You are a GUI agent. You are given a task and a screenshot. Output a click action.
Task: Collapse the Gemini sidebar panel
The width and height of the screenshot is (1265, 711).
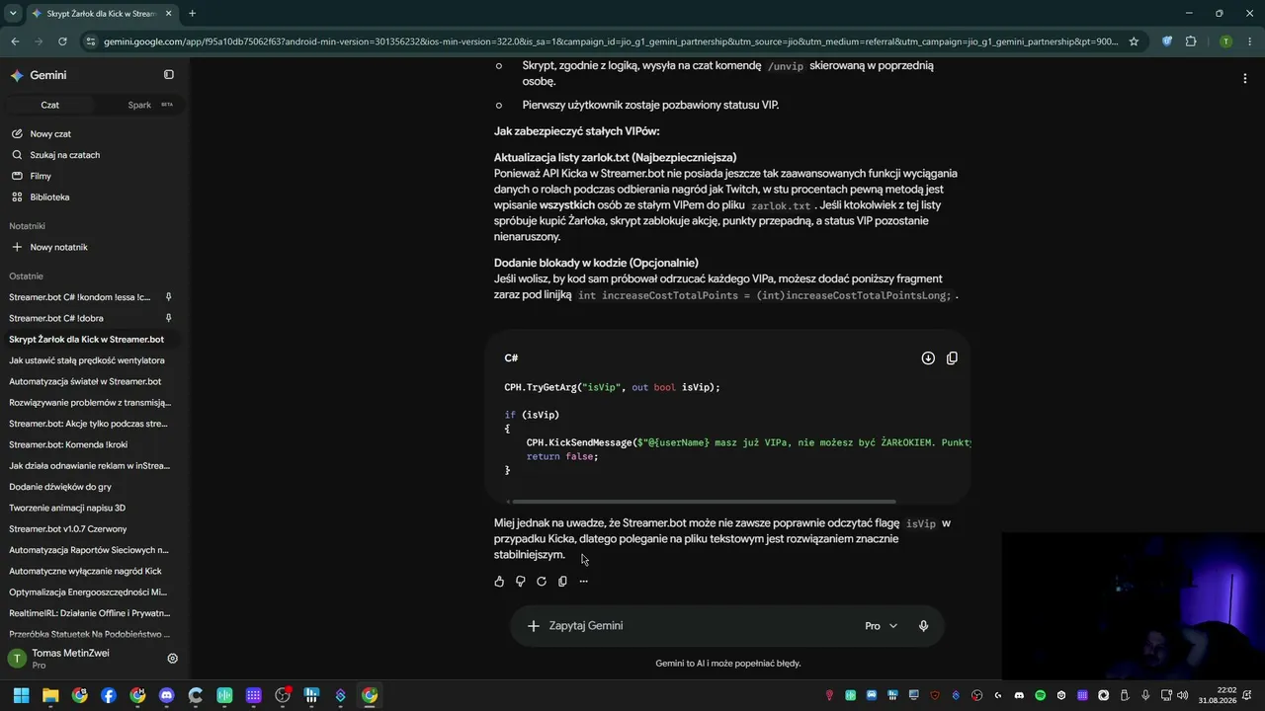tap(169, 75)
